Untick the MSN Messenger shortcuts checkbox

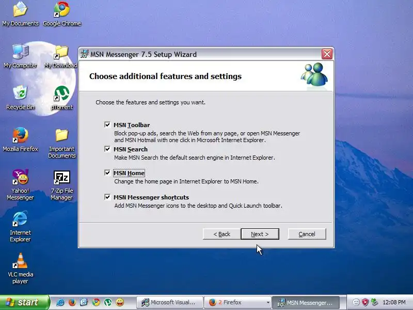[x=107, y=197]
